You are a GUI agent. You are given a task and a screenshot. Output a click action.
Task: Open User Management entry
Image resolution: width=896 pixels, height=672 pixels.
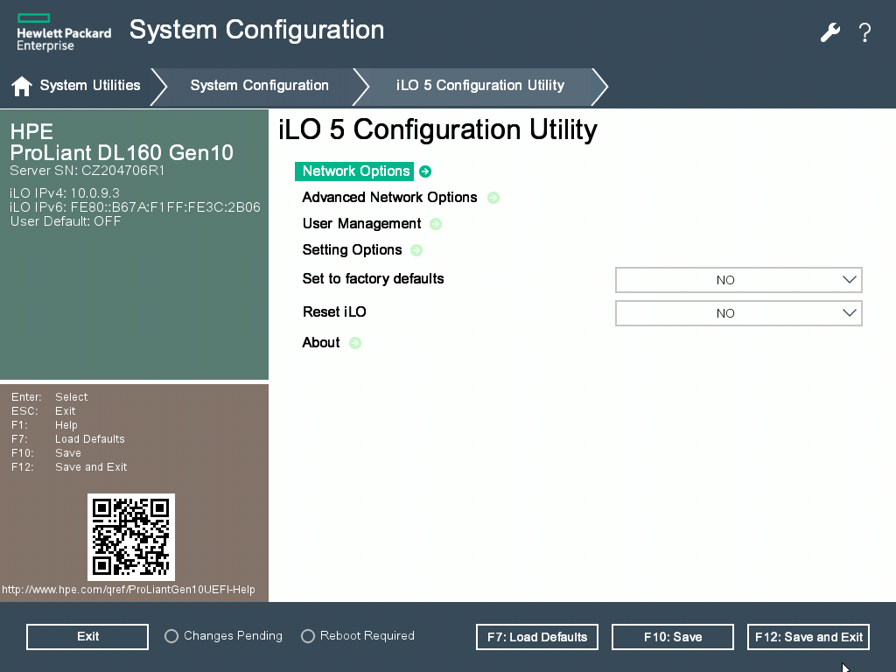coord(361,223)
